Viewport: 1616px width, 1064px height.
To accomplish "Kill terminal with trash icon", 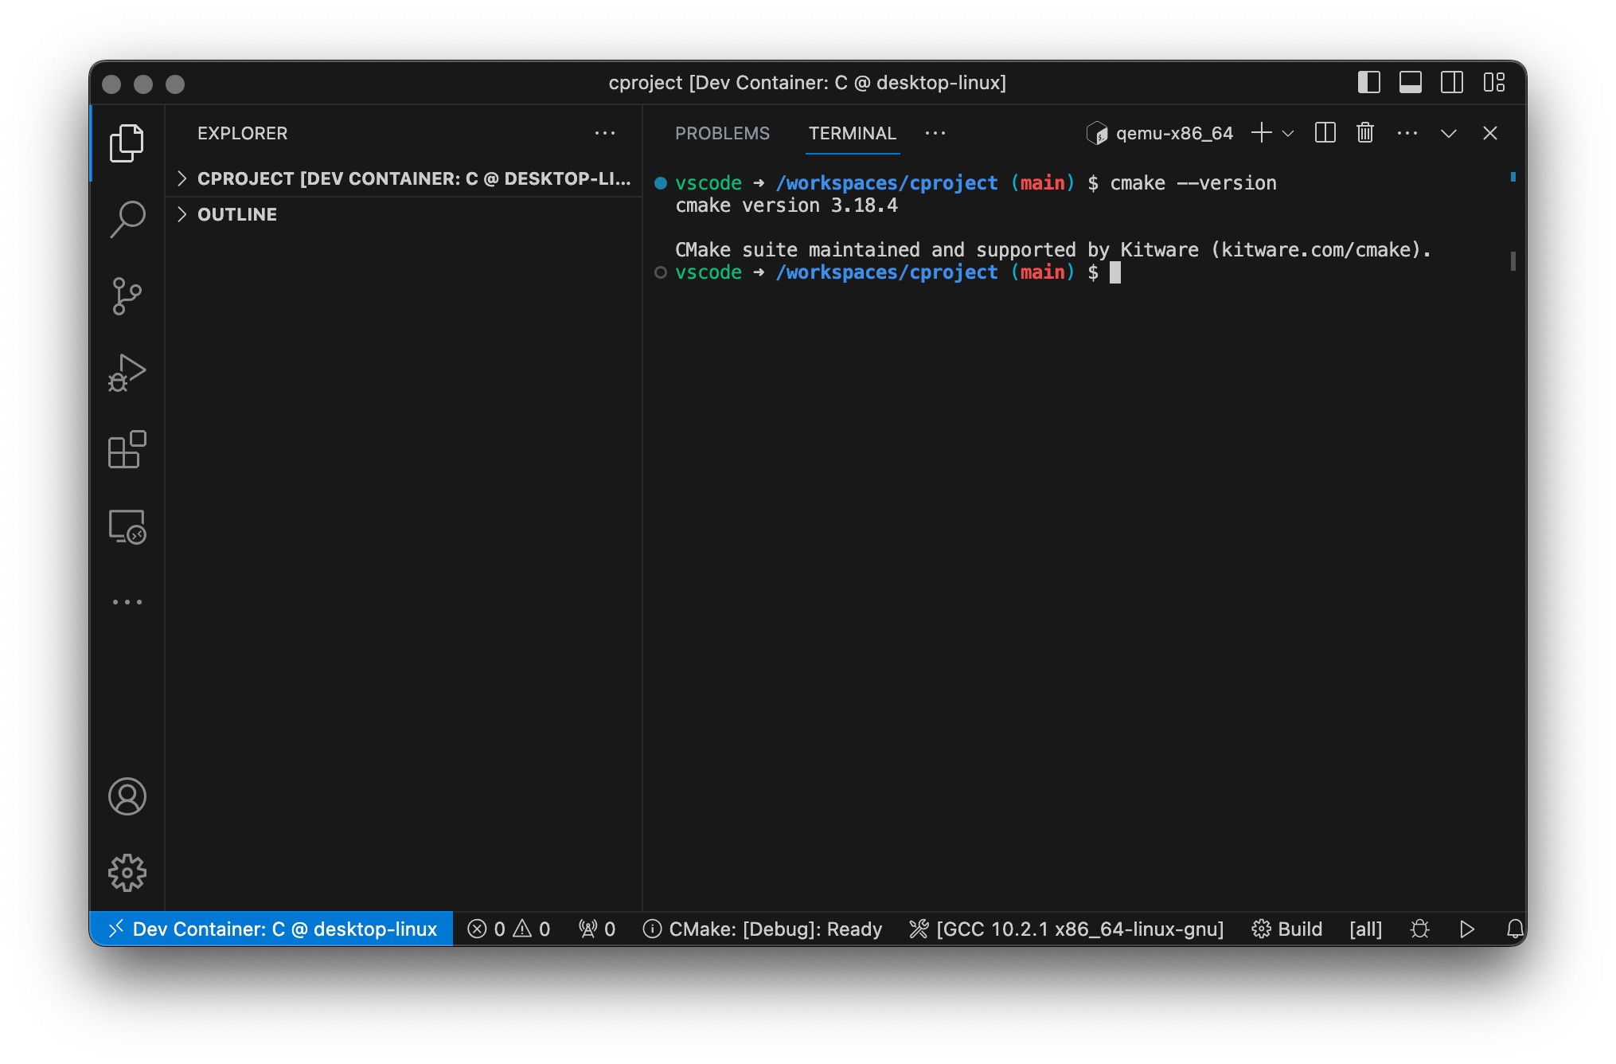I will pyautogui.click(x=1365, y=133).
